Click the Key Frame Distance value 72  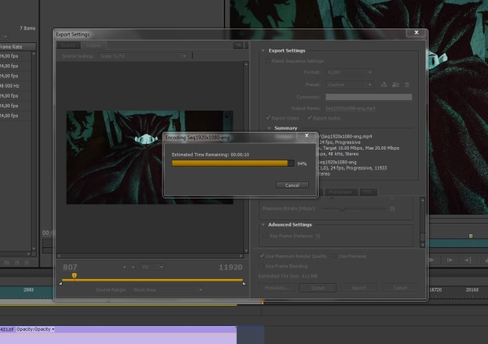pyautogui.click(x=317, y=236)
